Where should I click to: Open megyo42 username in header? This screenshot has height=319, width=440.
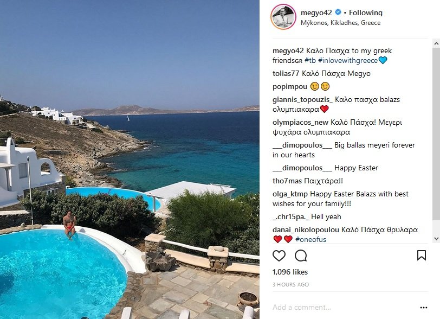pos(316,12)
